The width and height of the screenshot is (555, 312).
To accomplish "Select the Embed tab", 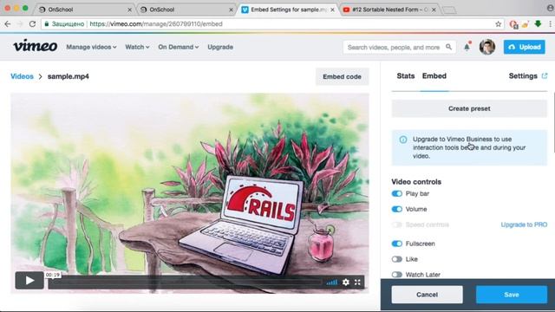I will 434,75.
